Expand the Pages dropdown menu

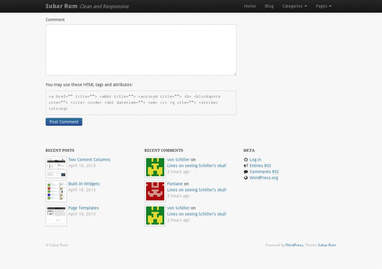tap(323, 6)
